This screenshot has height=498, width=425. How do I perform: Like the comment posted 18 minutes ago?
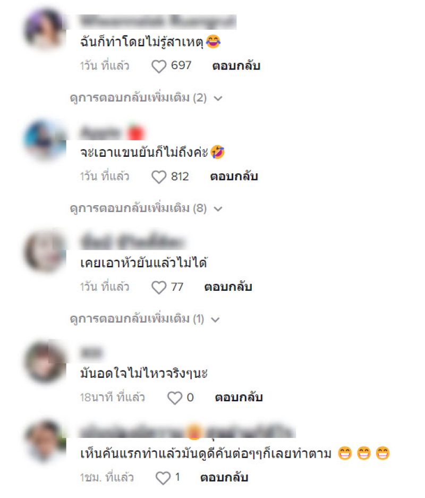[175, 398]
